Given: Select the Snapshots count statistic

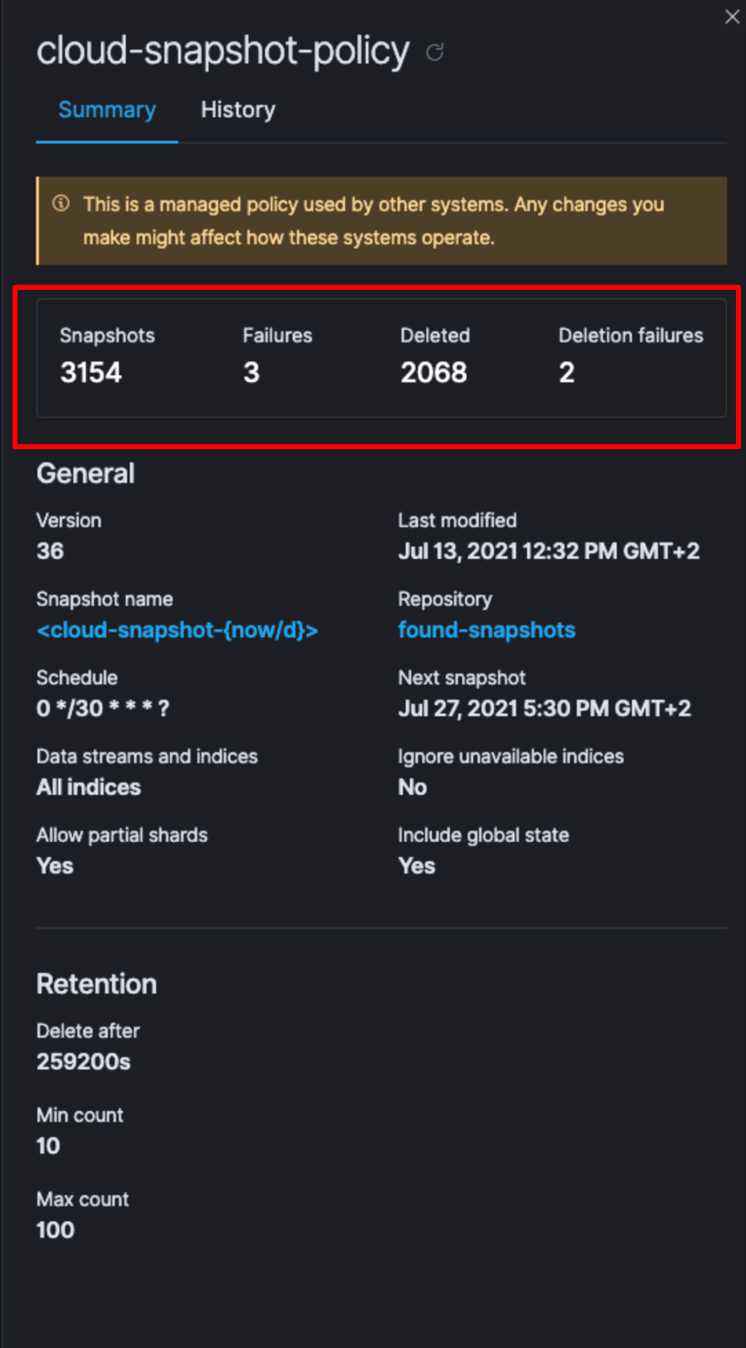Looking at the screenshot, I should coord(92,372).
